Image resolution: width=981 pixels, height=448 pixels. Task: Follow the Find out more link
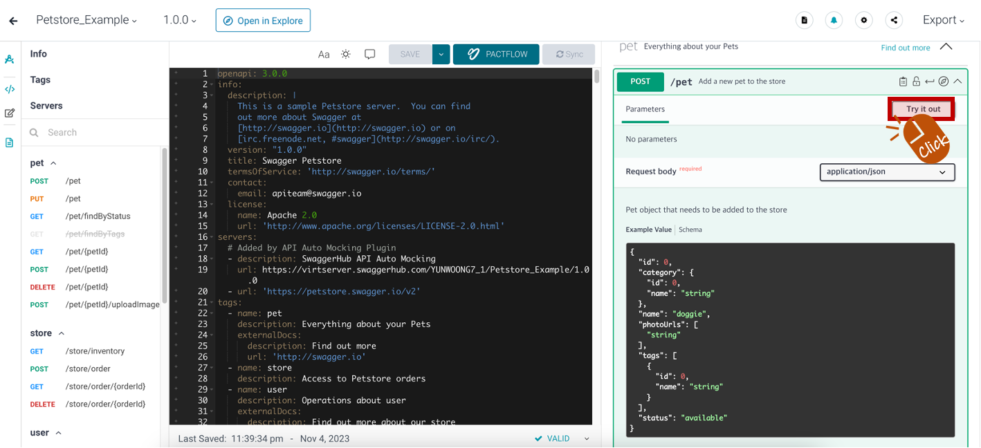pyautogui.click(x=905, y=48)
